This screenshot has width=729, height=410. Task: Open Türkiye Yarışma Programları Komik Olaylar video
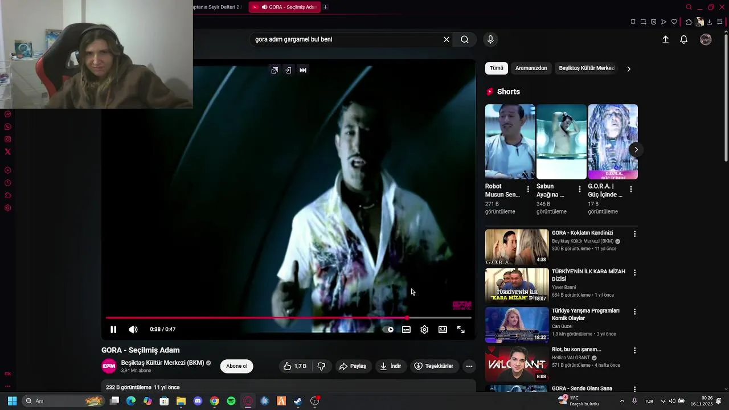click(585, 314)
